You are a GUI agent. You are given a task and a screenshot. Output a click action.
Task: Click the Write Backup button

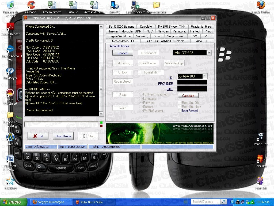click(x=174, y=63)
